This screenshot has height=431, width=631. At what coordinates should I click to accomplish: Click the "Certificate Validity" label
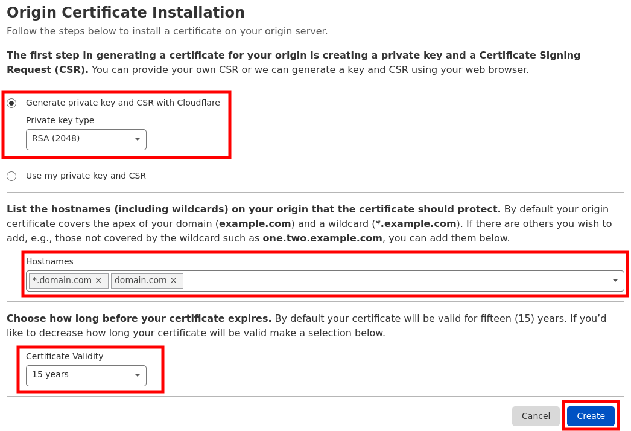[x=65, y=356]
